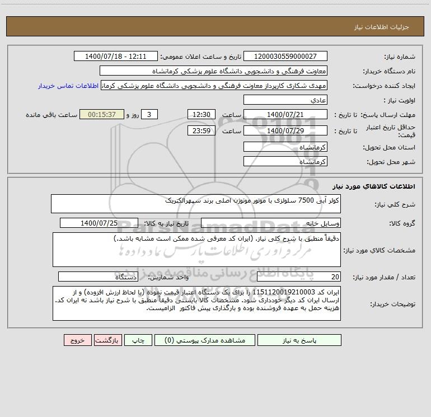This screenshot has height=417, width=431.
Task: Click the goods specification text box
Action: [196, 250]
